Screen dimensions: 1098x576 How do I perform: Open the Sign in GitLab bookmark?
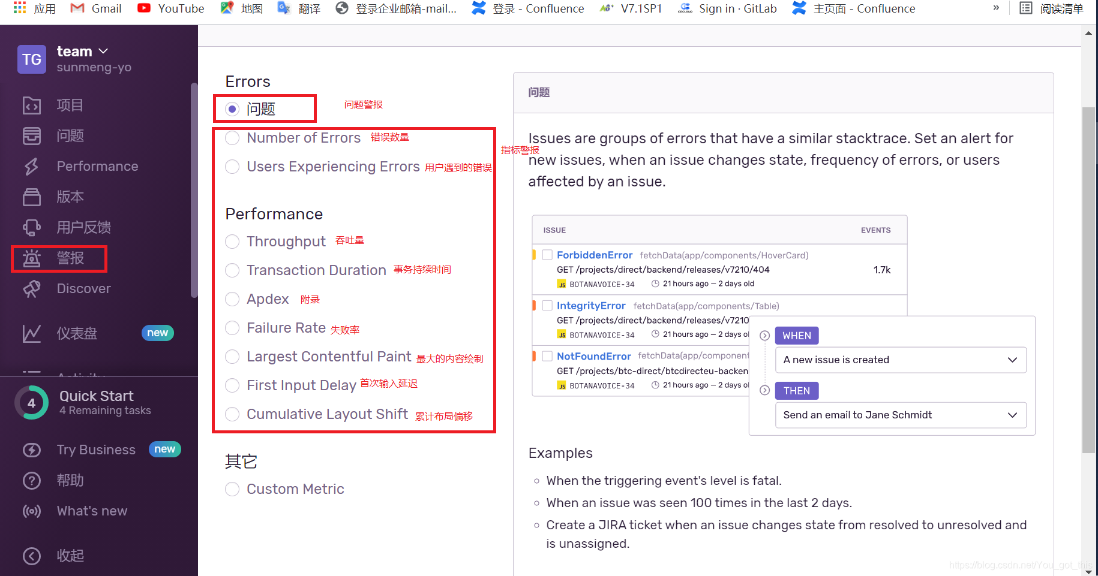click(727, 8)
